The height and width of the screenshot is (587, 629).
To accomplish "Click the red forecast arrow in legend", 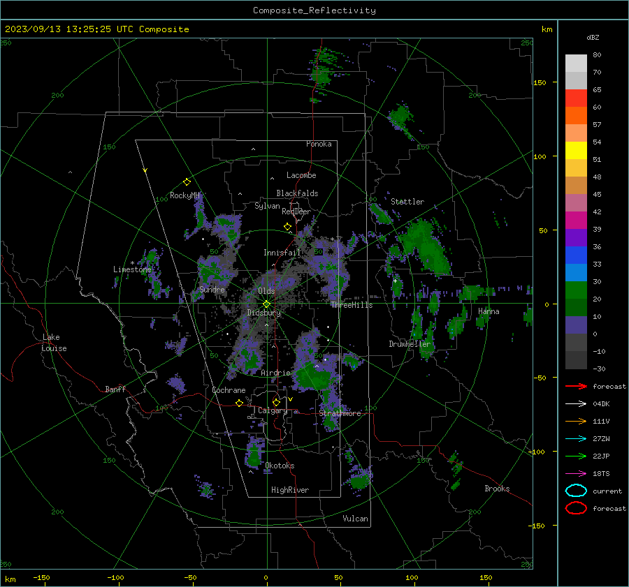I will [x=576, y=386].
